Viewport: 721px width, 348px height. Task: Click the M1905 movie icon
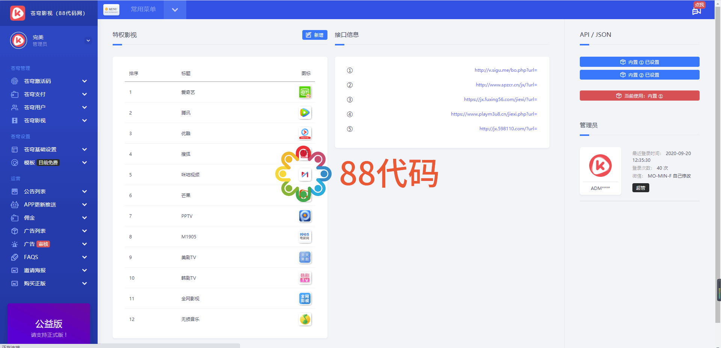[x=305, y=237]
